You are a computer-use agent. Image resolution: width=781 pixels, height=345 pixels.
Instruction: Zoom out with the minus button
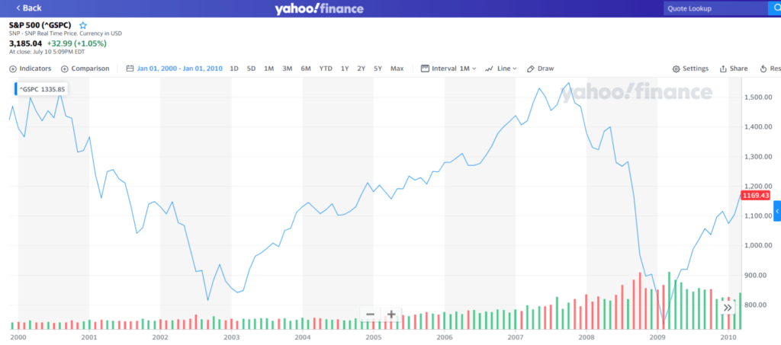pos(370,315)
